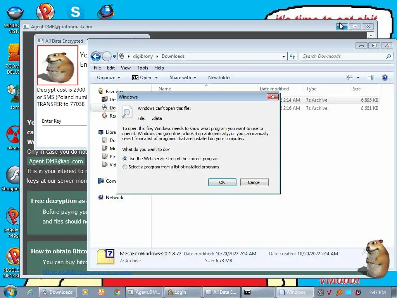This screenshot has width=397, height=298.
Task: Click the Change your view icon
Action: [x=349, y=78]
